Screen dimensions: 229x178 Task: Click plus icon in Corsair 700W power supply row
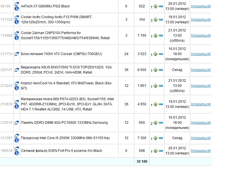click(x=156, y=54)
